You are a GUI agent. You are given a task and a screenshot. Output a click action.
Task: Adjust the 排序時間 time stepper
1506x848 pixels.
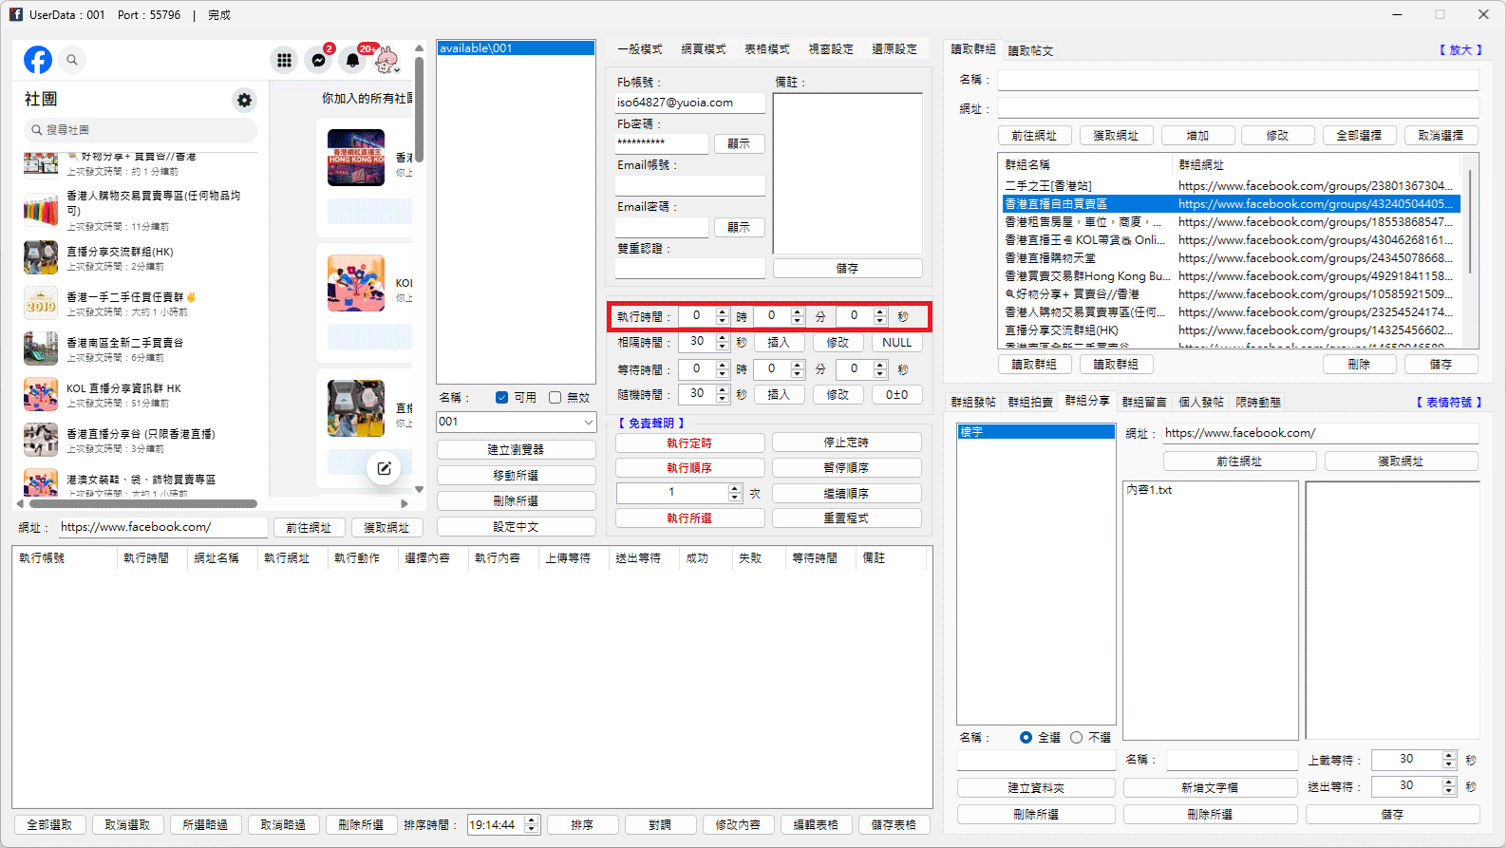[x=532, y=825]
